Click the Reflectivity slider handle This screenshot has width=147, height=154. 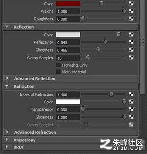coord(105,42)
